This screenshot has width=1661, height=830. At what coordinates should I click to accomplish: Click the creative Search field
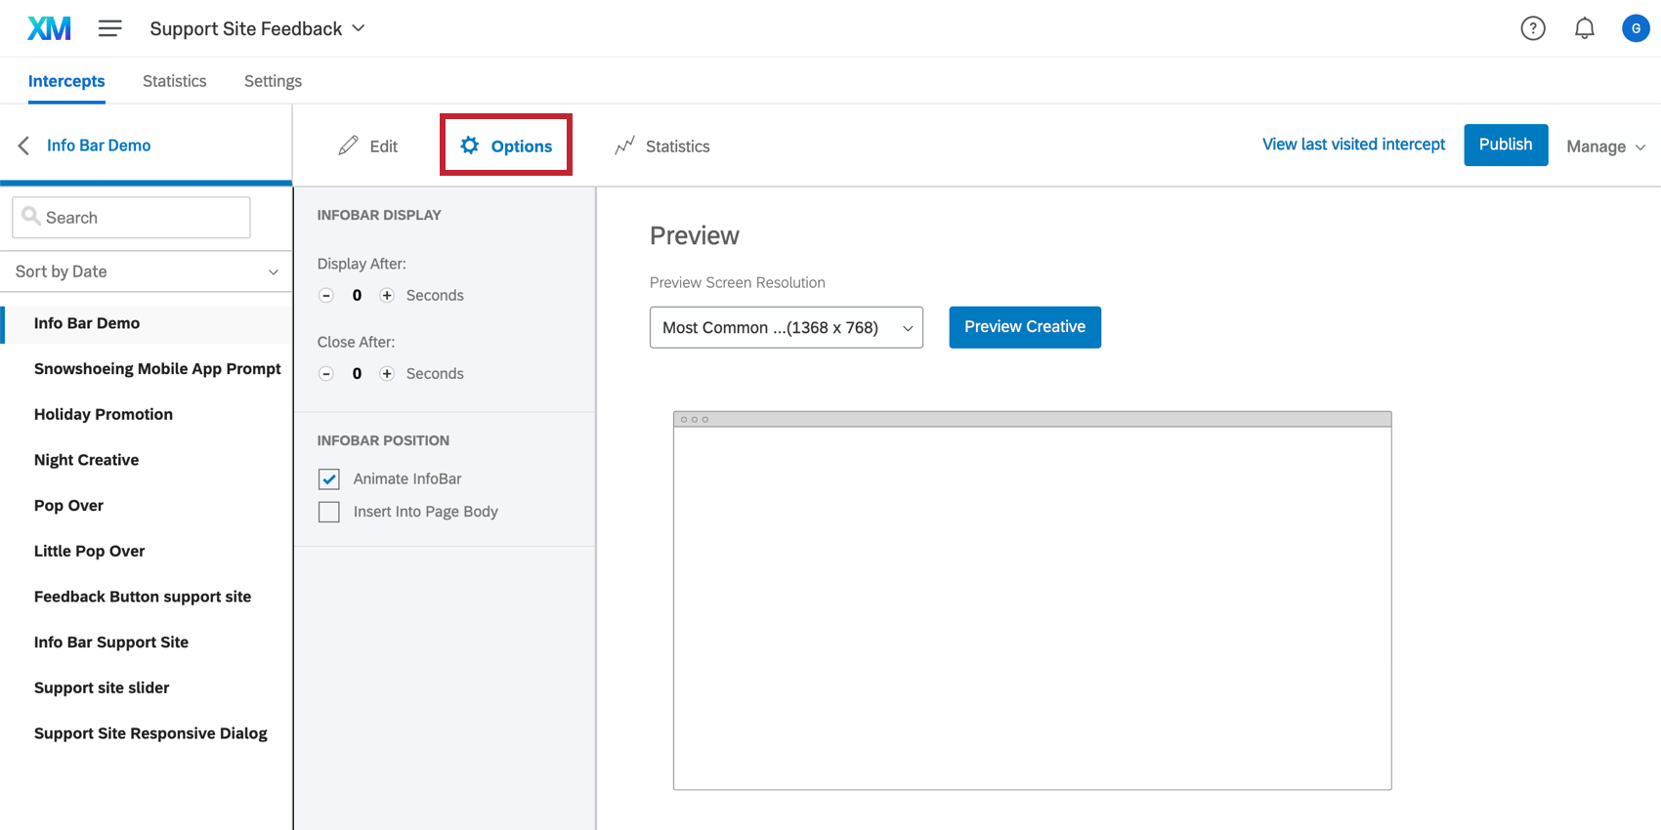click(x=132, y=218)
